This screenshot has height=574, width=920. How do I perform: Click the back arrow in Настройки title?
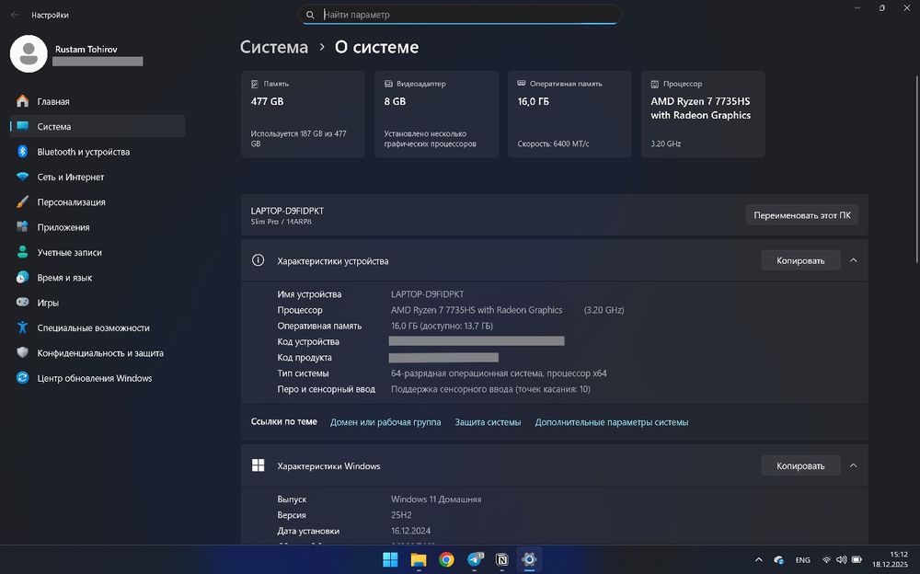pos(15,15)
